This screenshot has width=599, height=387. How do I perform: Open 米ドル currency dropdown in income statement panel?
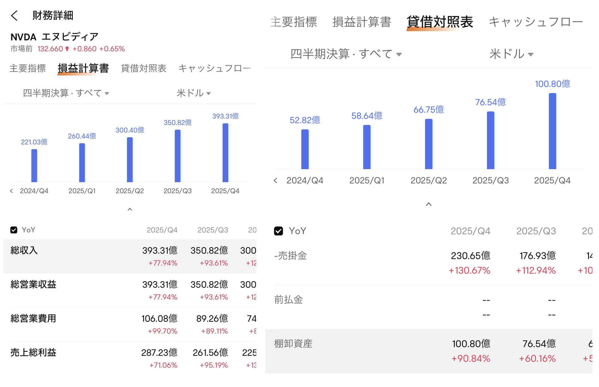coord(194,93)
